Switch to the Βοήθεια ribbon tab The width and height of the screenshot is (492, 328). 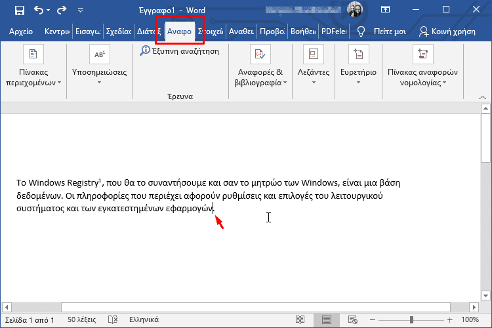click(303, 31)
